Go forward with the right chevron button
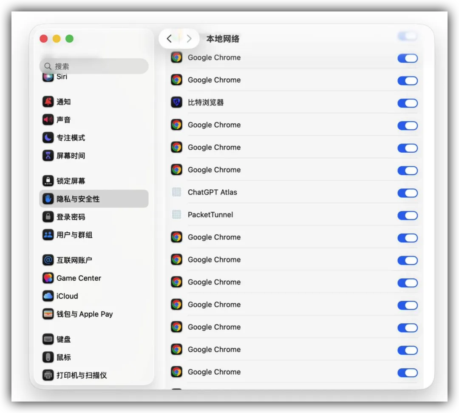This screenshot has height=413, width=459. [189, 38]
